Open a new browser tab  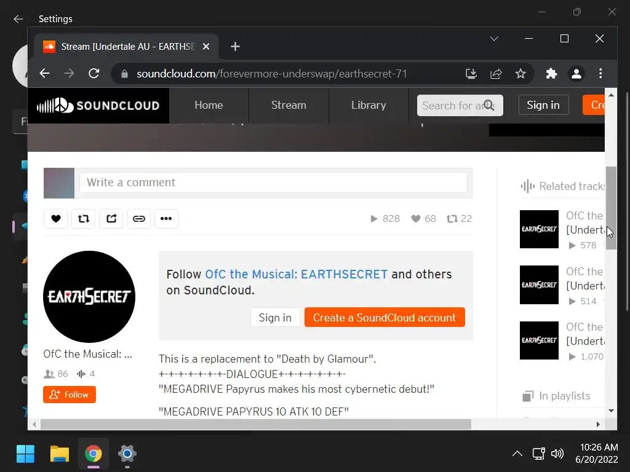tap(236, 47)
